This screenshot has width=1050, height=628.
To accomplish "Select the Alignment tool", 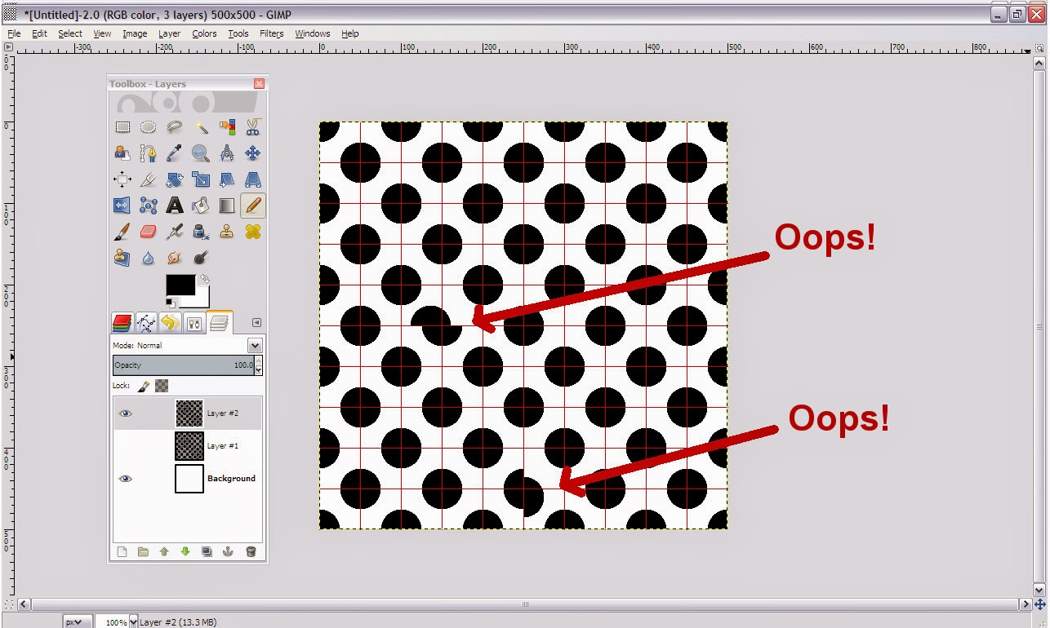I will click(x=122, y=179).
